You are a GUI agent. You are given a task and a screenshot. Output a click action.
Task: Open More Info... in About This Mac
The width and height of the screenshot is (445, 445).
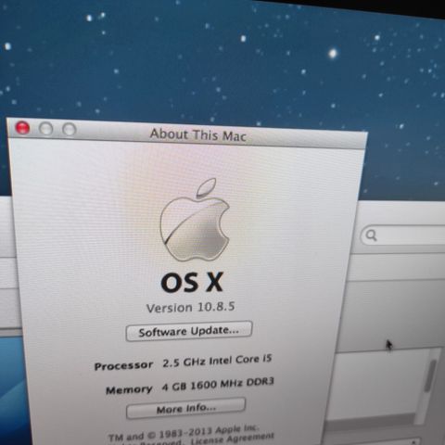click(x=186, y=408)
